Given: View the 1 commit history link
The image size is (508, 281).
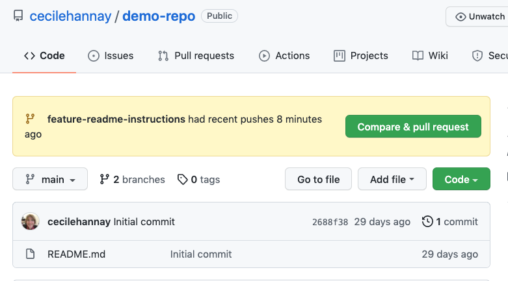Looking at the screenshot, I should (x=450, y=222).
